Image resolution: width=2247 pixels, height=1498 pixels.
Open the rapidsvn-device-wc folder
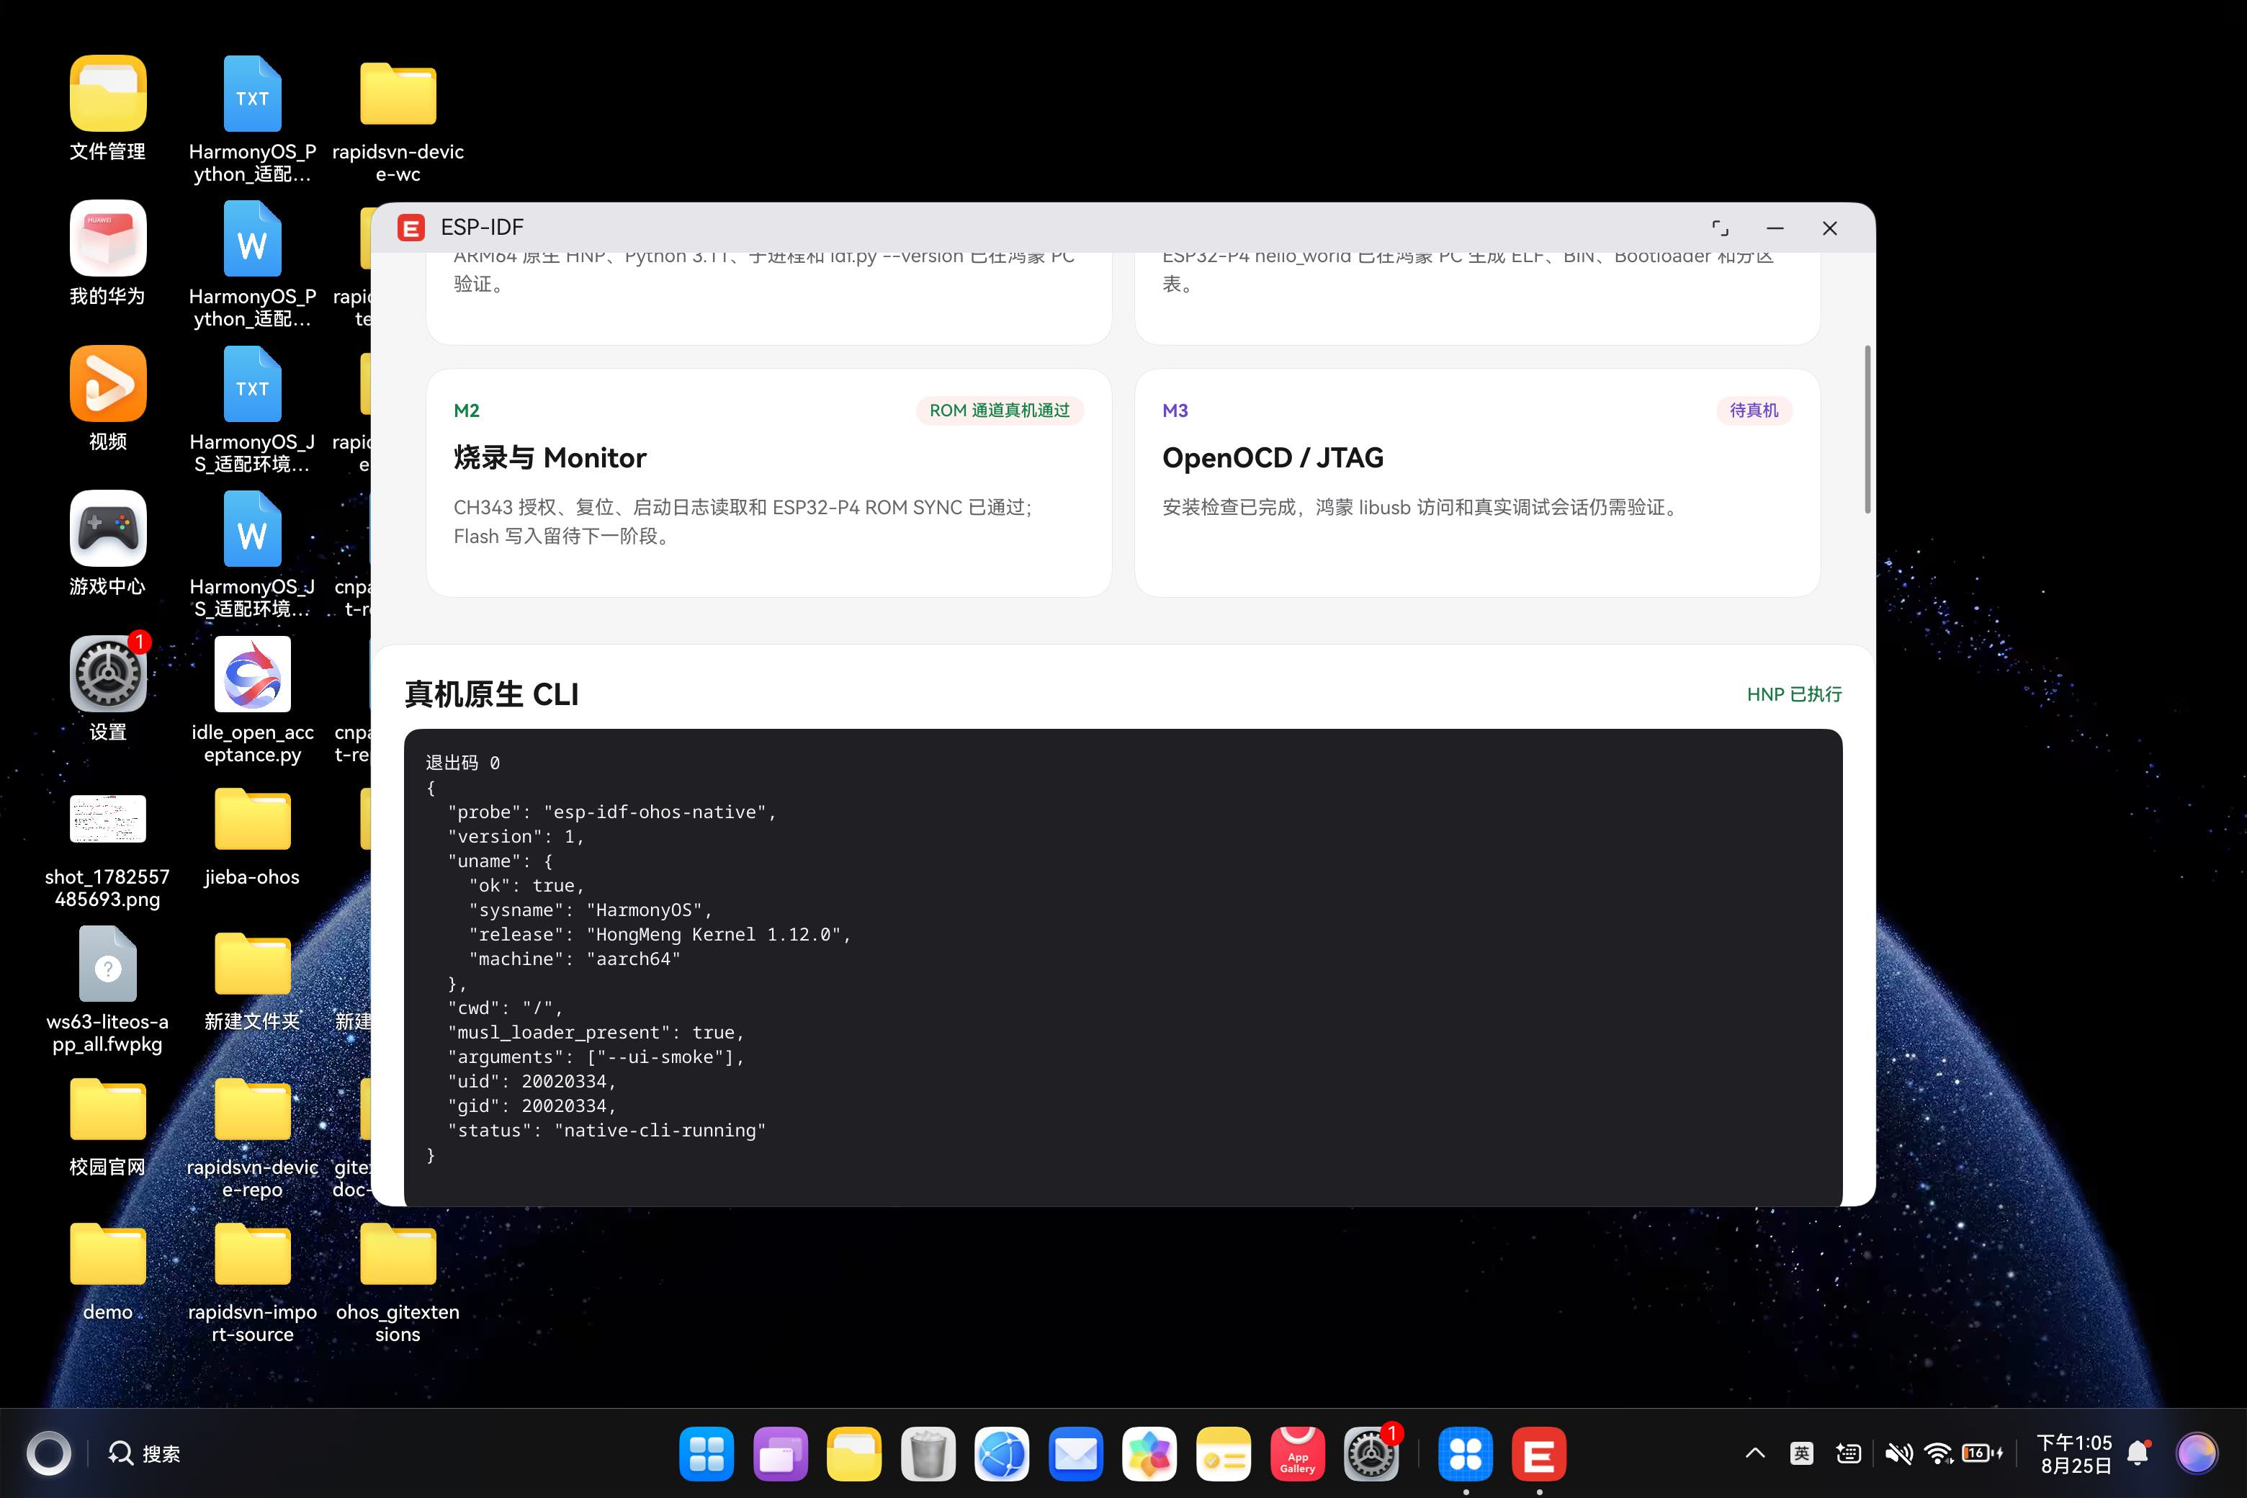[398, 94]
